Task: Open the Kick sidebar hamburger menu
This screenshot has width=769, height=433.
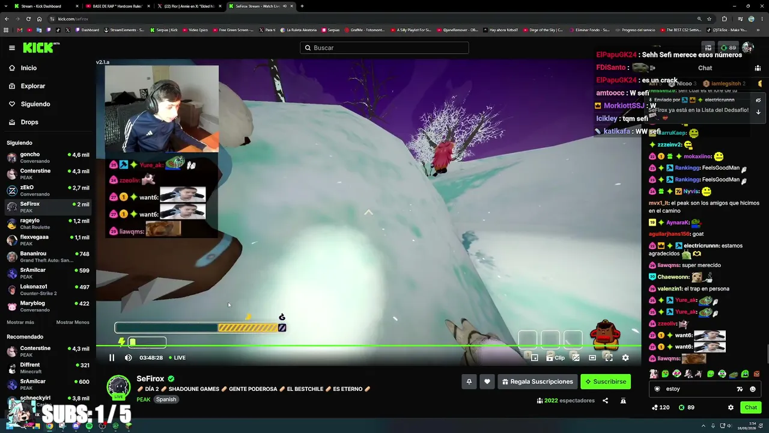Action: (x=12, y=48)
